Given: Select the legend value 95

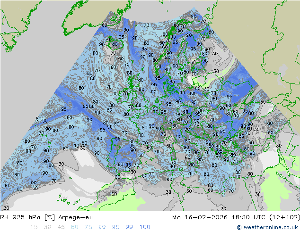Looking at the screenshot, I should pos(115,227).
